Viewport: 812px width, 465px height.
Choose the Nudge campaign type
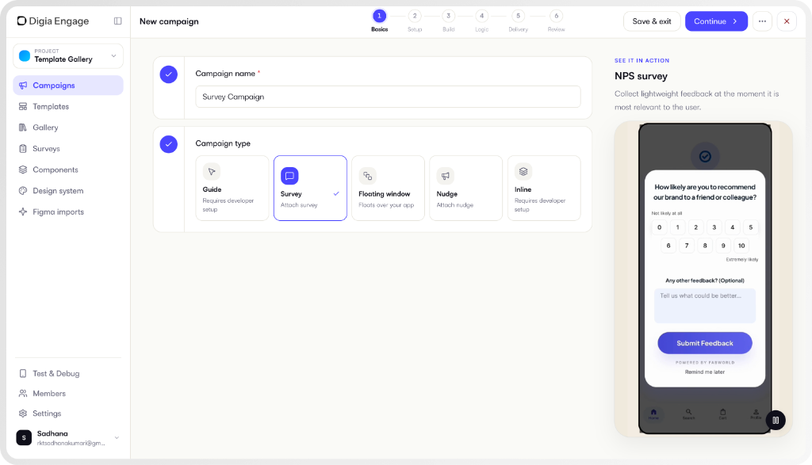pyautogui.click(x=466, y=189)
